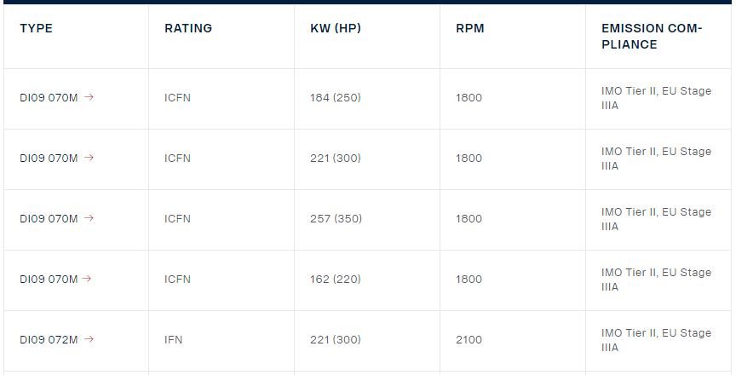Click the EMISSION COMPLIANCE column header
736x375 pixels.
652,36
